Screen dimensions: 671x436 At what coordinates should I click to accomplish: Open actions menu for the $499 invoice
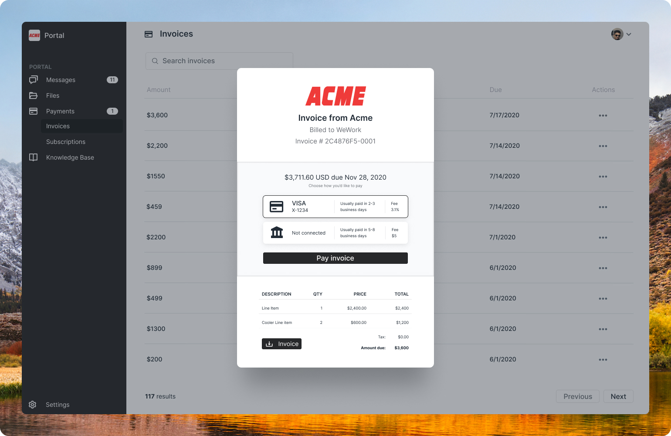coord(603,299)
